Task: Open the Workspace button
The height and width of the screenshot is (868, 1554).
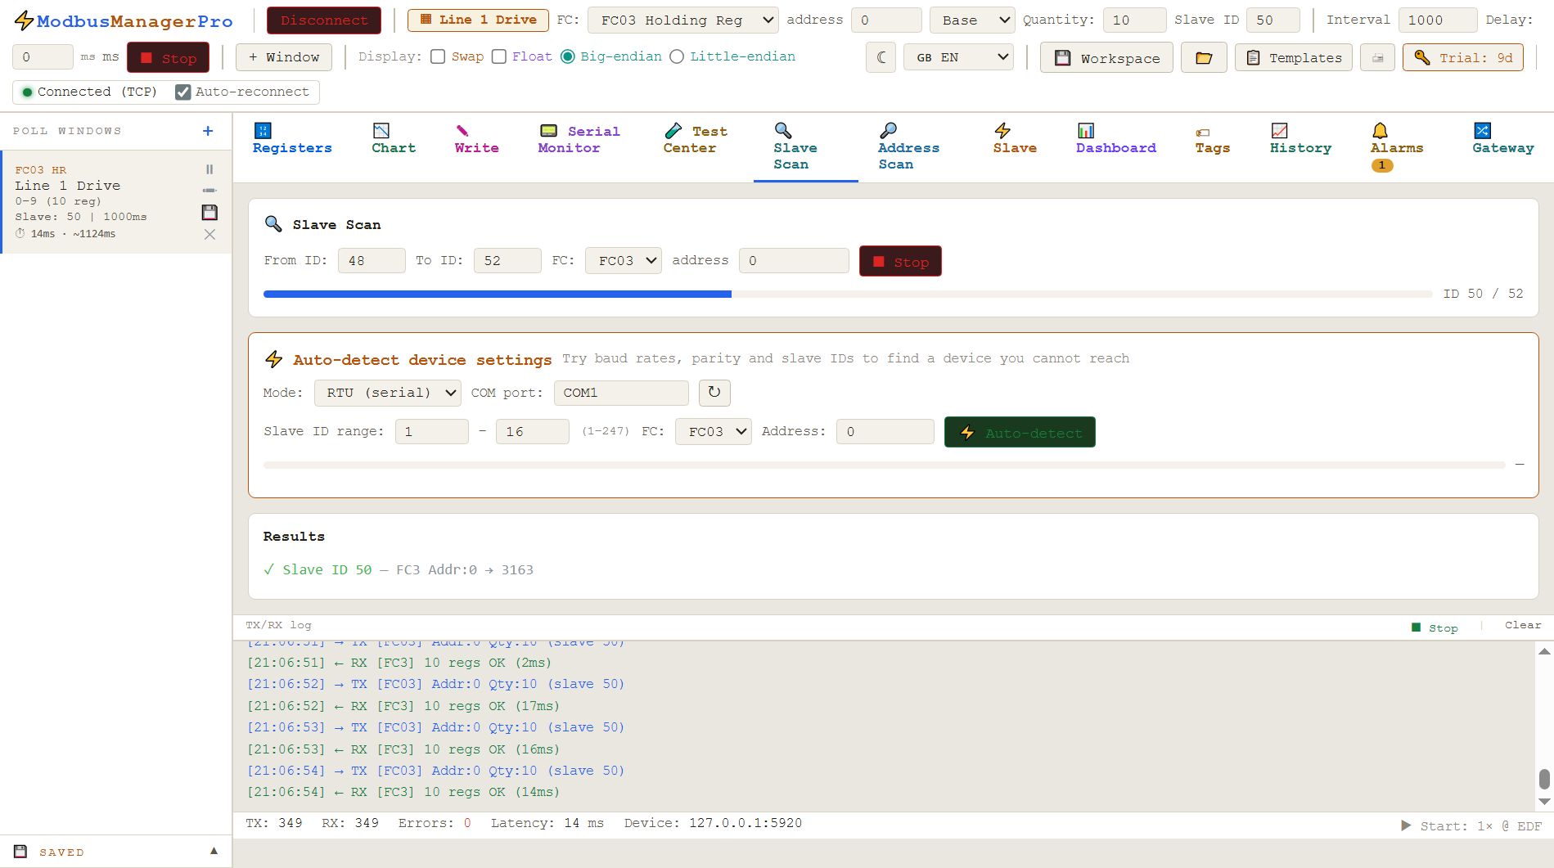Action: point(1106,57)
